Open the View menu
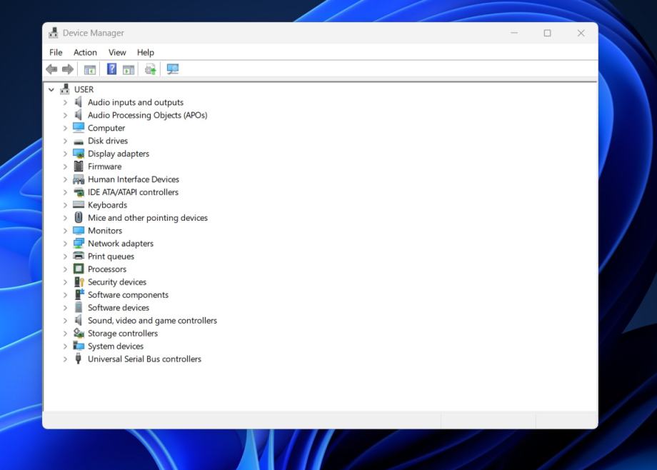The image size is (657, 470). click(117, 52)
